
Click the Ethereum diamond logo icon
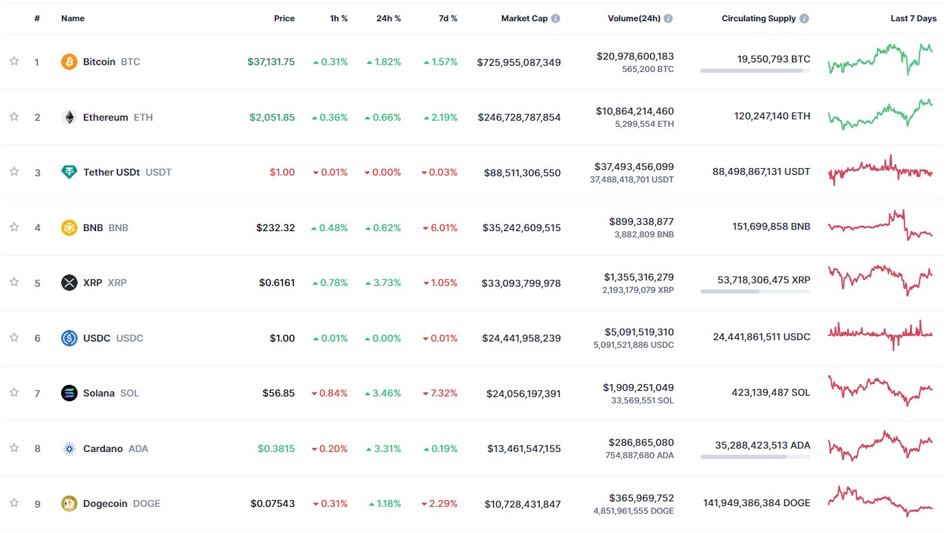[69, 117]
